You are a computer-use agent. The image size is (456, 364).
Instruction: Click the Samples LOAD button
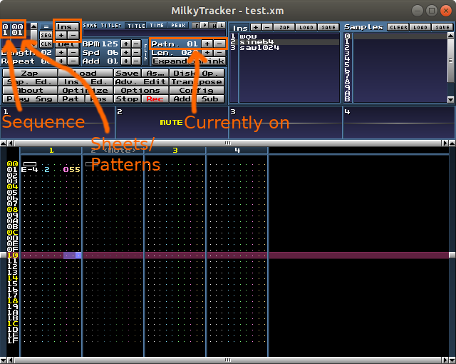coord(420,27)
